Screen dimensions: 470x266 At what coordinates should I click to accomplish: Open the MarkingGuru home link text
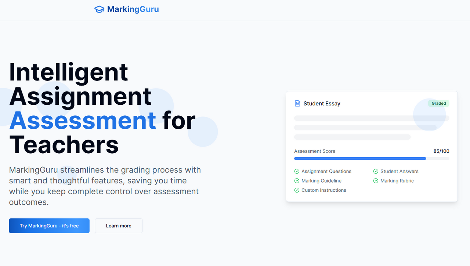click(133, 9)
